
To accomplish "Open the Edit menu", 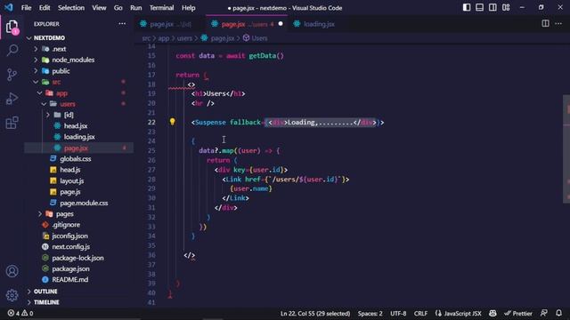I will (x=45, y=8).
